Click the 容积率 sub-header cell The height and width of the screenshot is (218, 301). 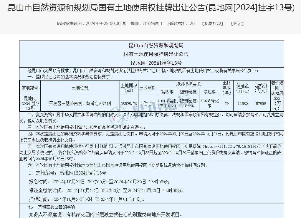coord(167,92)
